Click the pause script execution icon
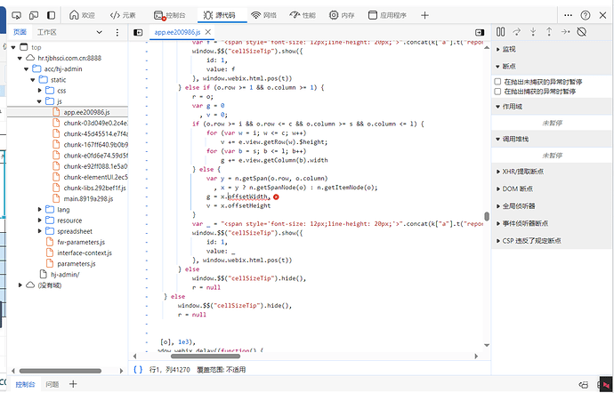 point(501,32)
